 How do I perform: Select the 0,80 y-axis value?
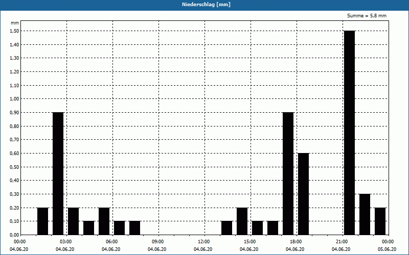coord(14,126)
